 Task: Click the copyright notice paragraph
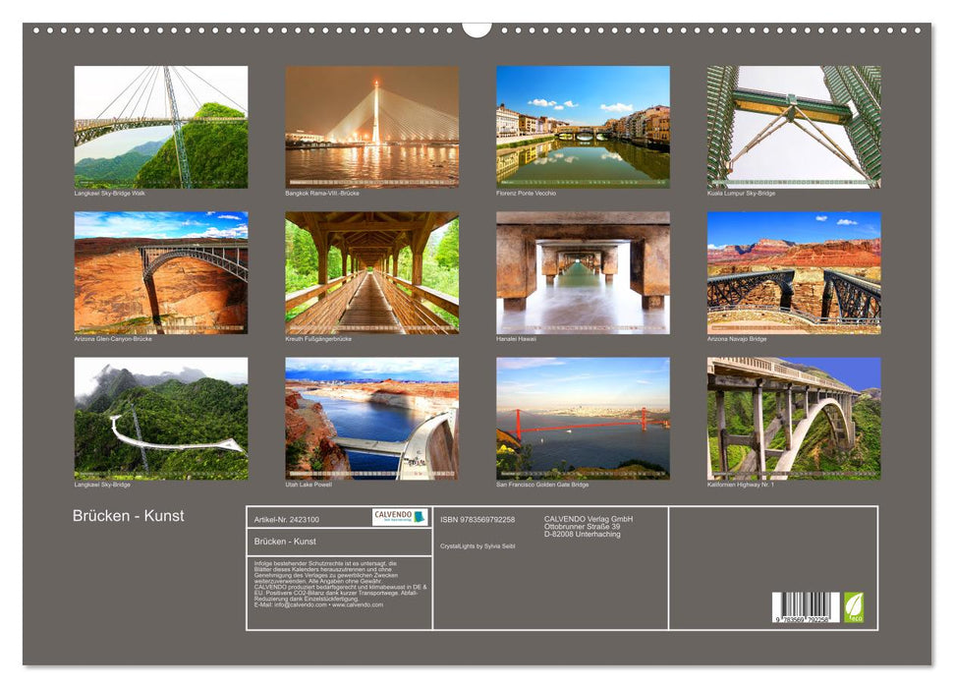click(x=340, y=583)
